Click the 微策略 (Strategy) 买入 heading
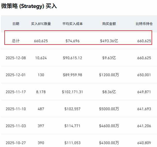The image size is (157, 147). tap(29, 6)
